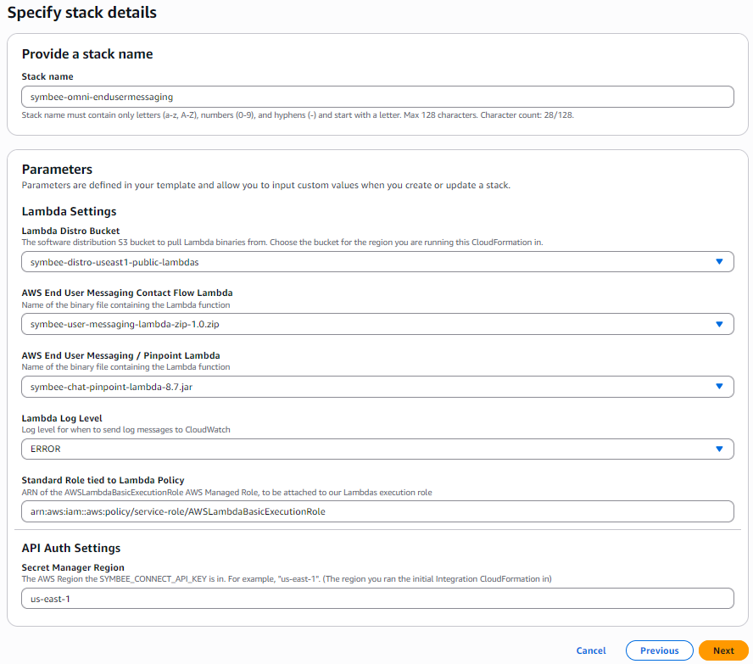This screenshot has width=753, height=664.
Task: Click the Cancel link
Action: click(x=591, y=650)
